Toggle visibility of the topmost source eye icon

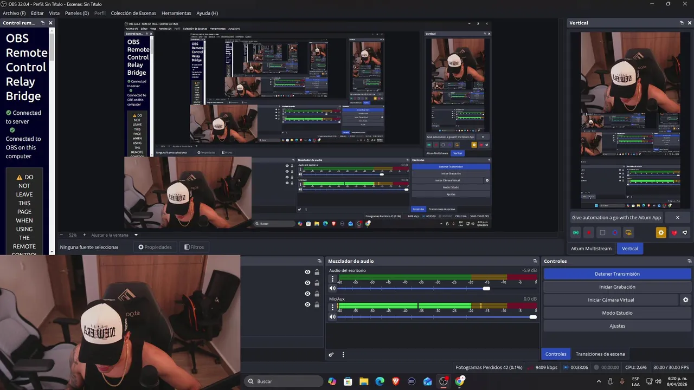tap(307, 272)
